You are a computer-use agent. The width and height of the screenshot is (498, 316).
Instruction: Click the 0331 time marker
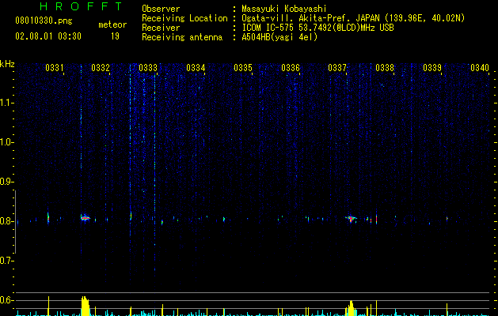tap(55, 67)
